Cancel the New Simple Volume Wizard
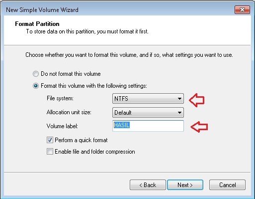Viewport: 255px width, 199px height. [227, 185]
